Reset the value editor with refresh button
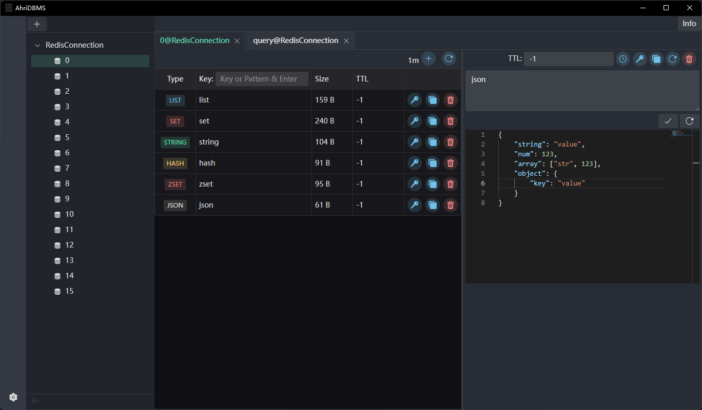 tap(690, 121)
